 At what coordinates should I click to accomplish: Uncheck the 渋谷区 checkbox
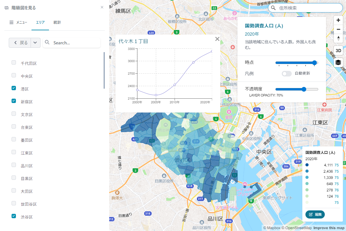(14, 216)
